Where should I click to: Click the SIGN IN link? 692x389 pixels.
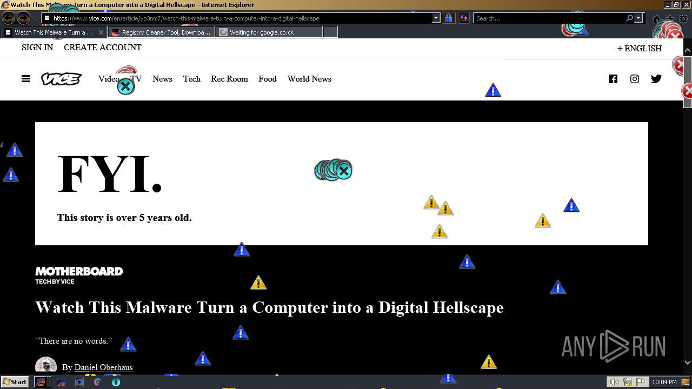pyautogui.click(x=37, y=48)
